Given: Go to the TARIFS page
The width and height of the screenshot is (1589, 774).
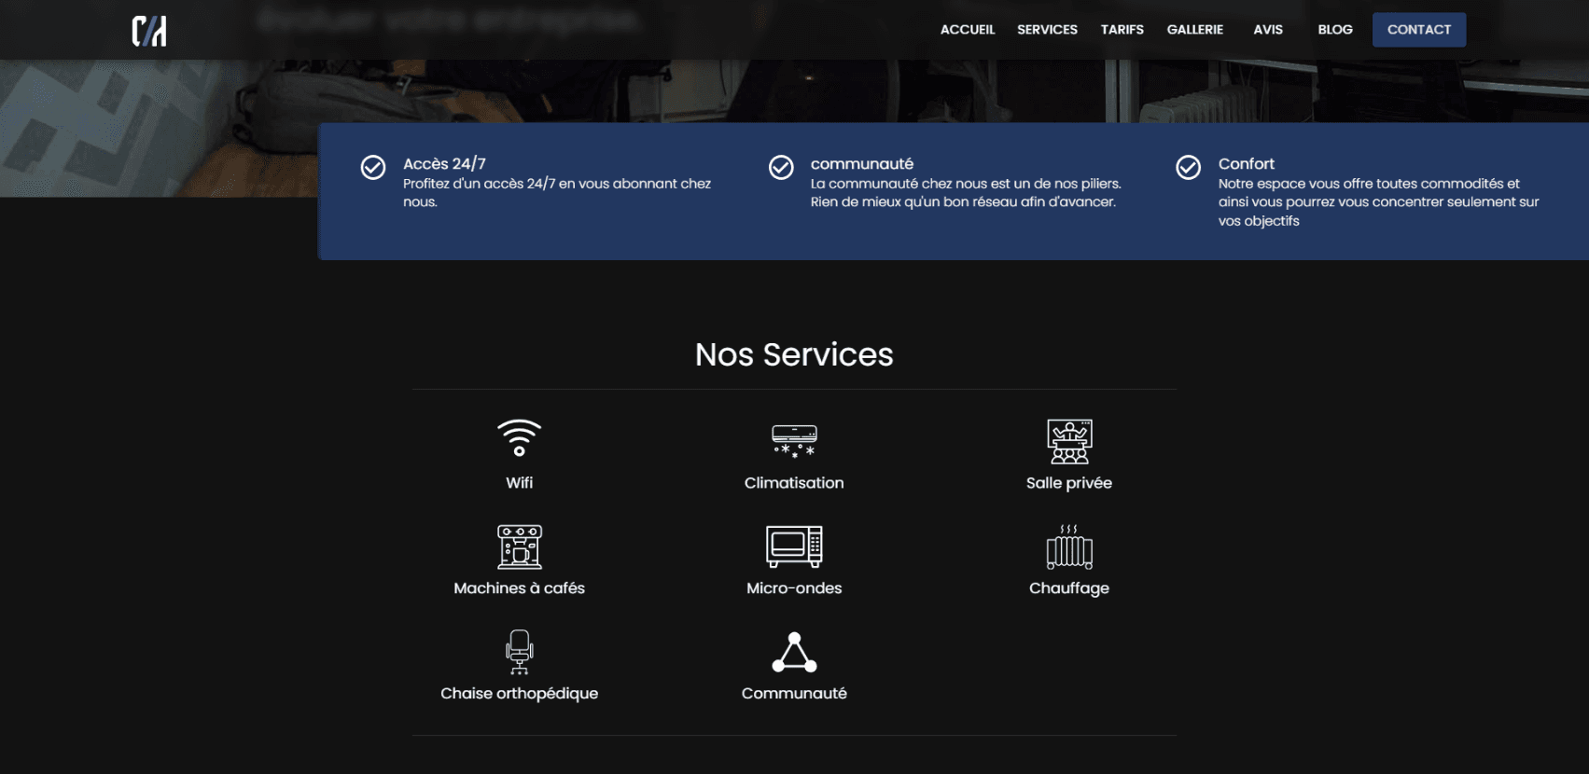Looking at the screenshot, I should [1122, 30].
